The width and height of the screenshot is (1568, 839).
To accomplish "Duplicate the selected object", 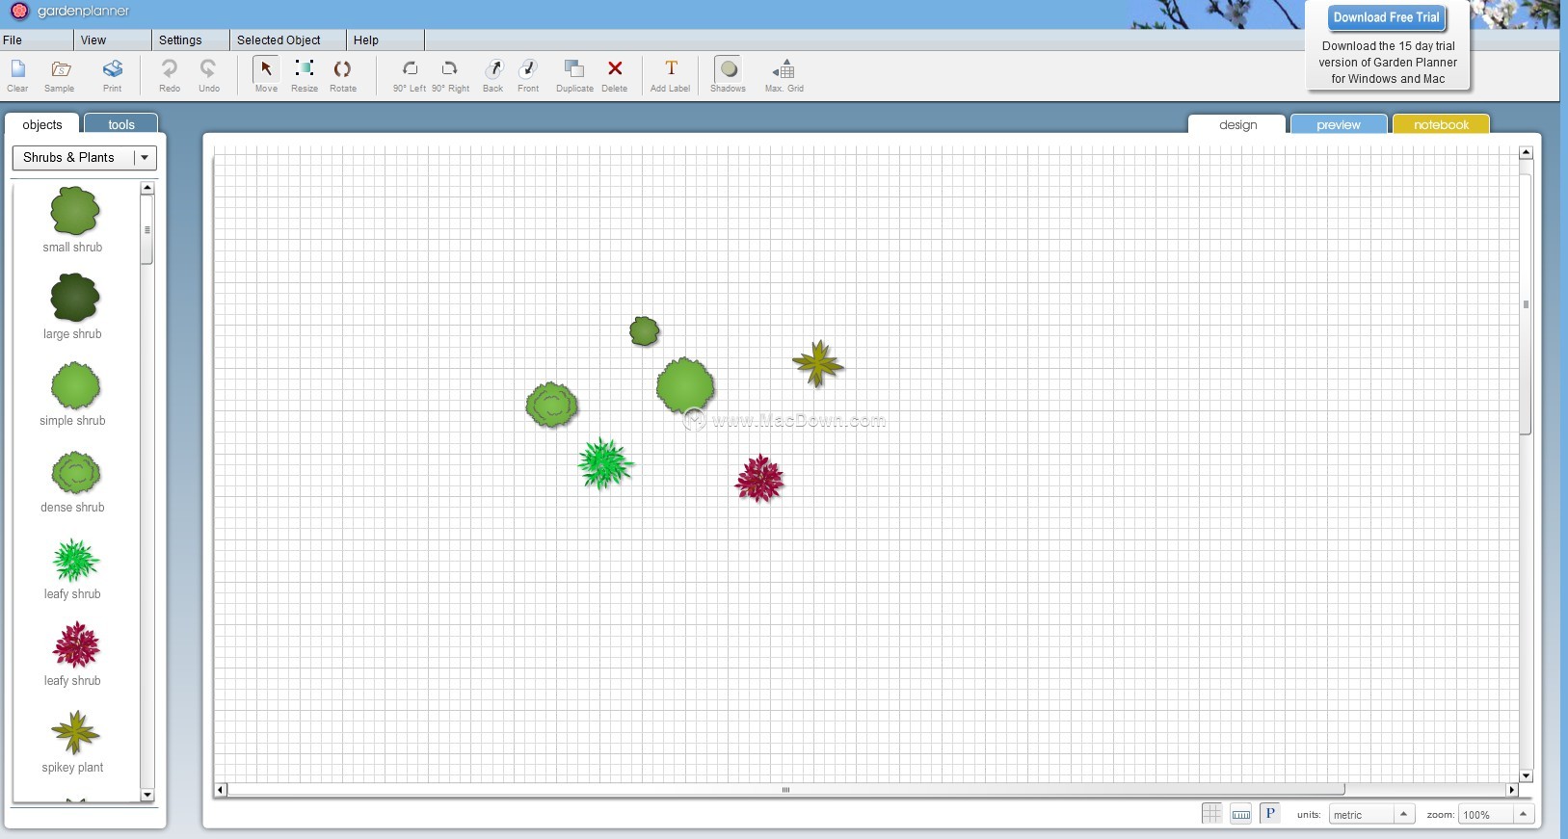I will coord(574,68).
